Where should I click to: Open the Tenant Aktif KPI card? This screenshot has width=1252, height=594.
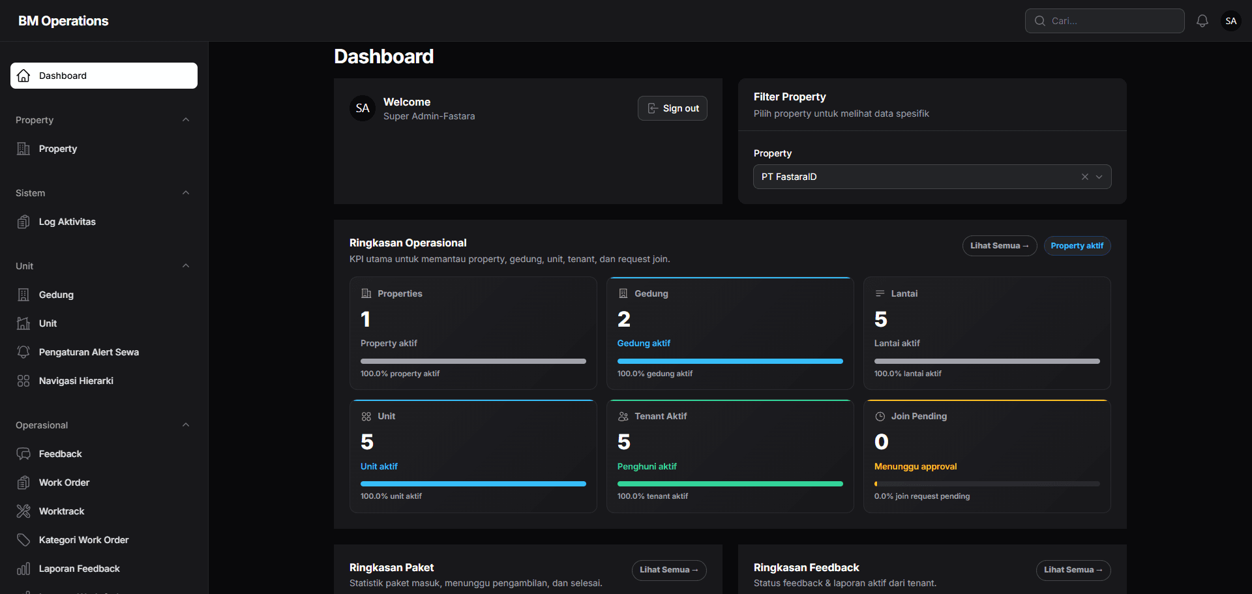pyautogui.click(x=730, y=456)
